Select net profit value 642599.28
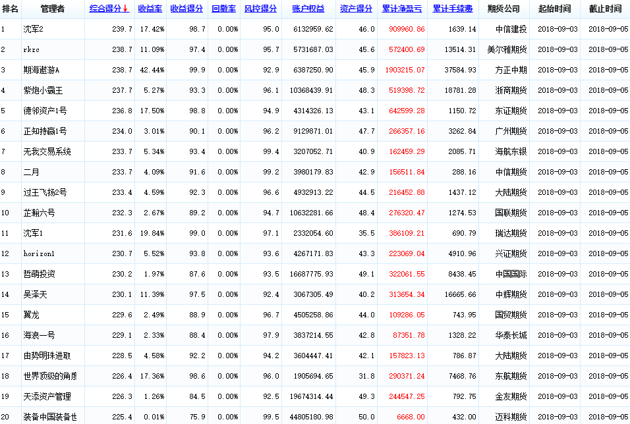Viewport: 630px width, 424px height. tap(407, 111)
